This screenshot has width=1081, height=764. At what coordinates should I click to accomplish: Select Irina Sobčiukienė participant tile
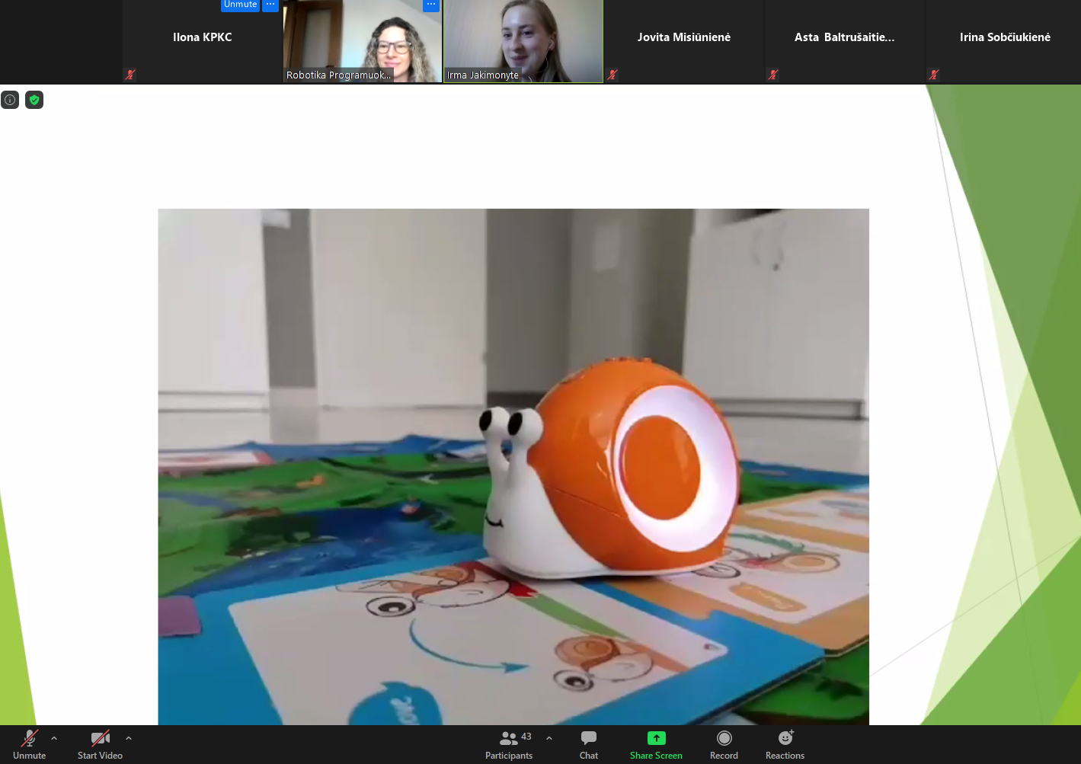pos(1004,38)
